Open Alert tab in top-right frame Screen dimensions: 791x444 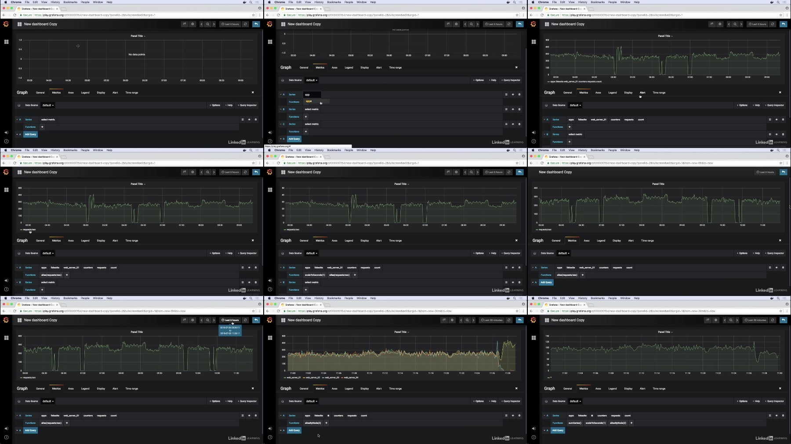642,93
